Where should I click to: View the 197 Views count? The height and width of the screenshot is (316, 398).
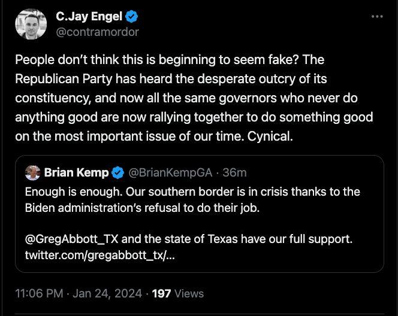(178, 293)
